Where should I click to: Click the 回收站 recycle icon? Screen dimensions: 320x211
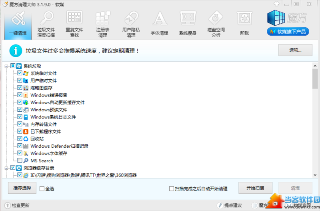(26, 139)
